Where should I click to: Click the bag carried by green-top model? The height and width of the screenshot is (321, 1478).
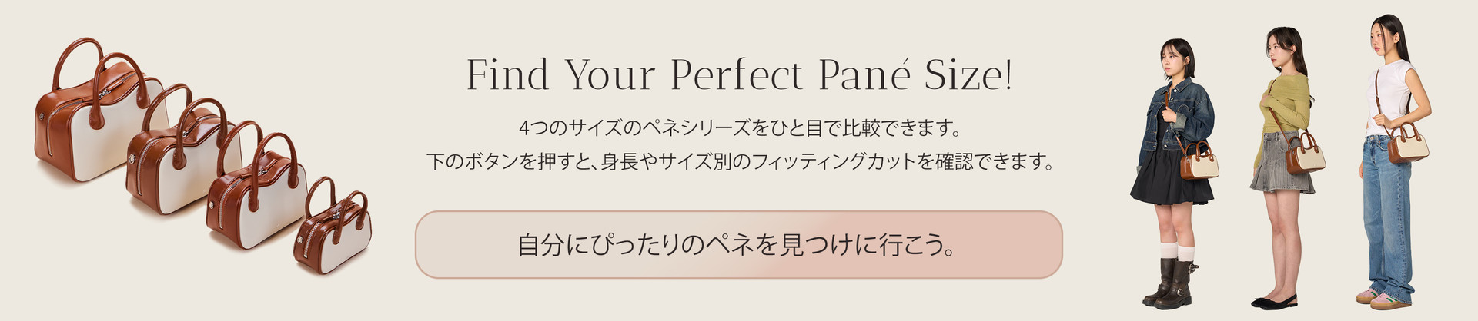pyautogui.click(x=1304, y=152)
